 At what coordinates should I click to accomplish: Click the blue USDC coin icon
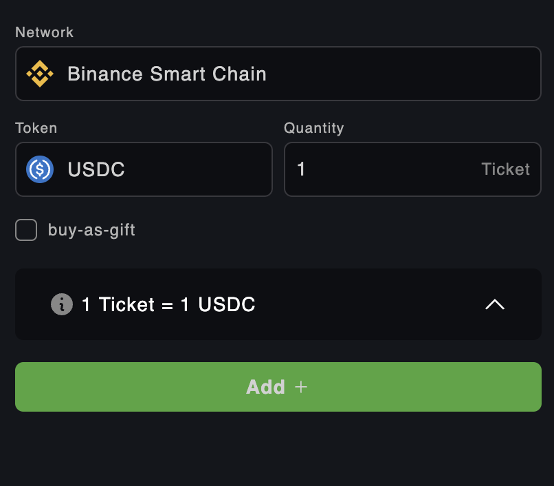(x=40, y=169)
